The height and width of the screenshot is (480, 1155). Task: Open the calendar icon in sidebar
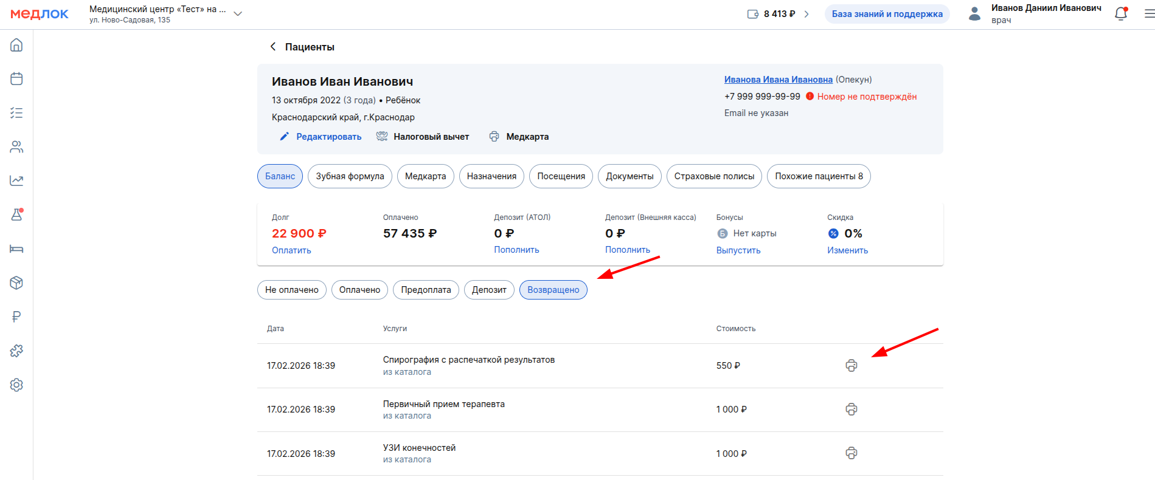(x=16, y=79)
